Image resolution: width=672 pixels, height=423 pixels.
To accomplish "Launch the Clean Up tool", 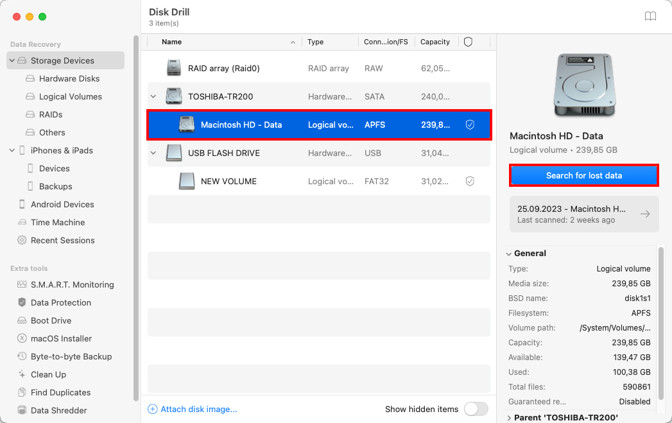I will [x=49, y=374].
